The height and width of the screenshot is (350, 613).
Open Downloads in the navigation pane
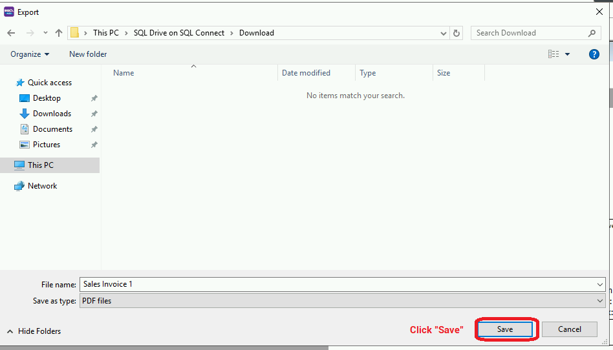point(45,114)
